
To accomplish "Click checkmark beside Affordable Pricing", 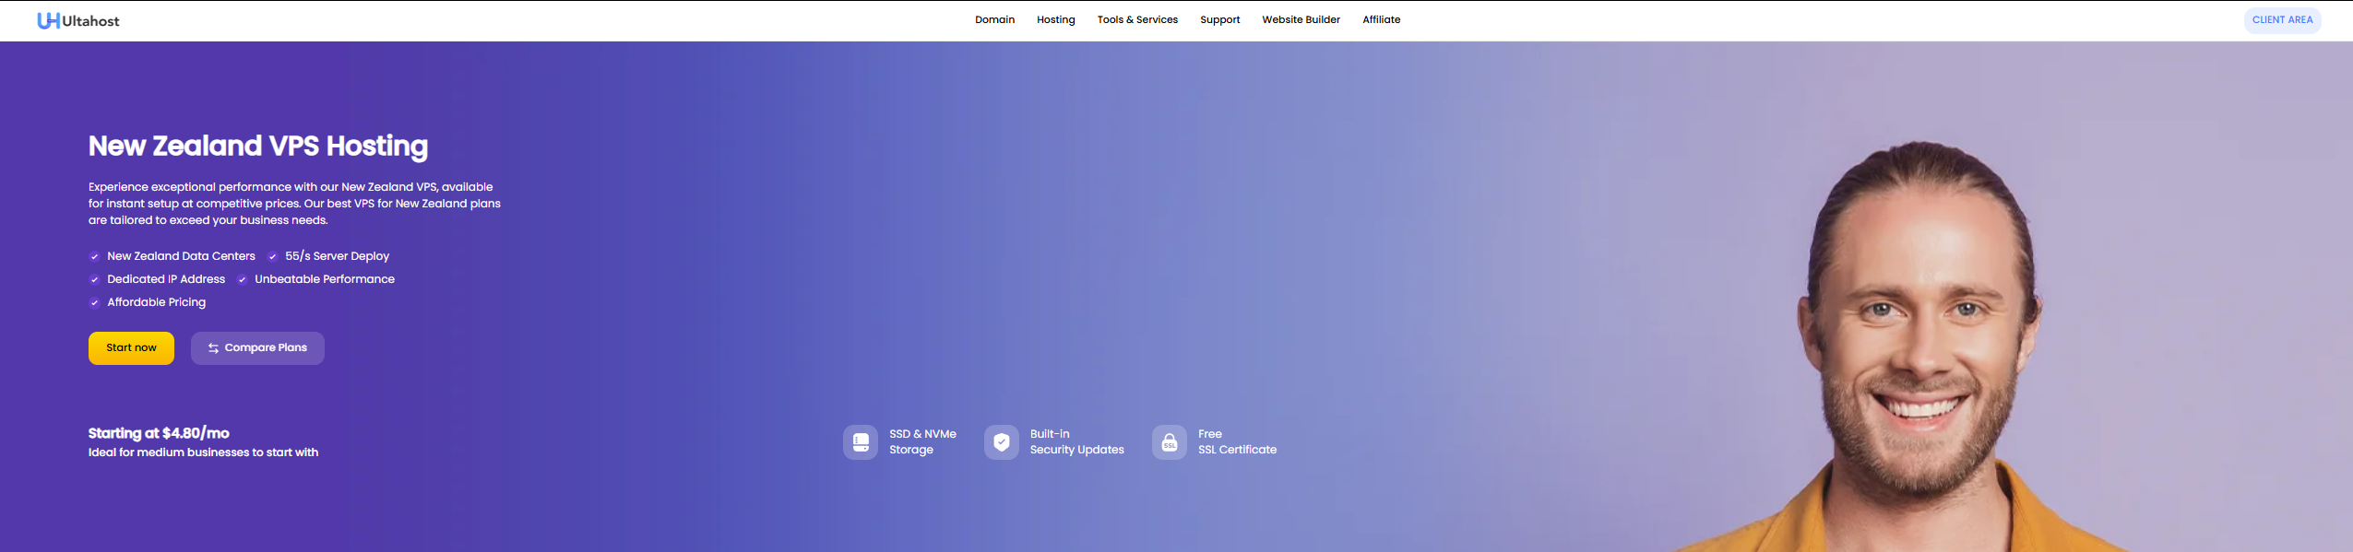I will [94, 303].
